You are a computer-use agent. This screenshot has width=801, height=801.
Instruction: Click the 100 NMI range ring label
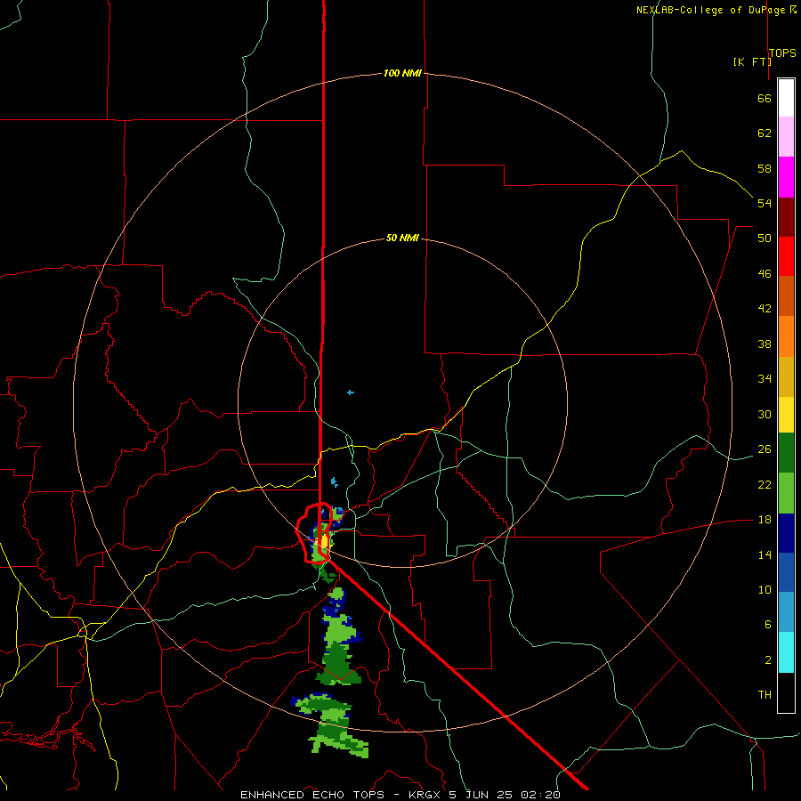(x=402, y=73)
